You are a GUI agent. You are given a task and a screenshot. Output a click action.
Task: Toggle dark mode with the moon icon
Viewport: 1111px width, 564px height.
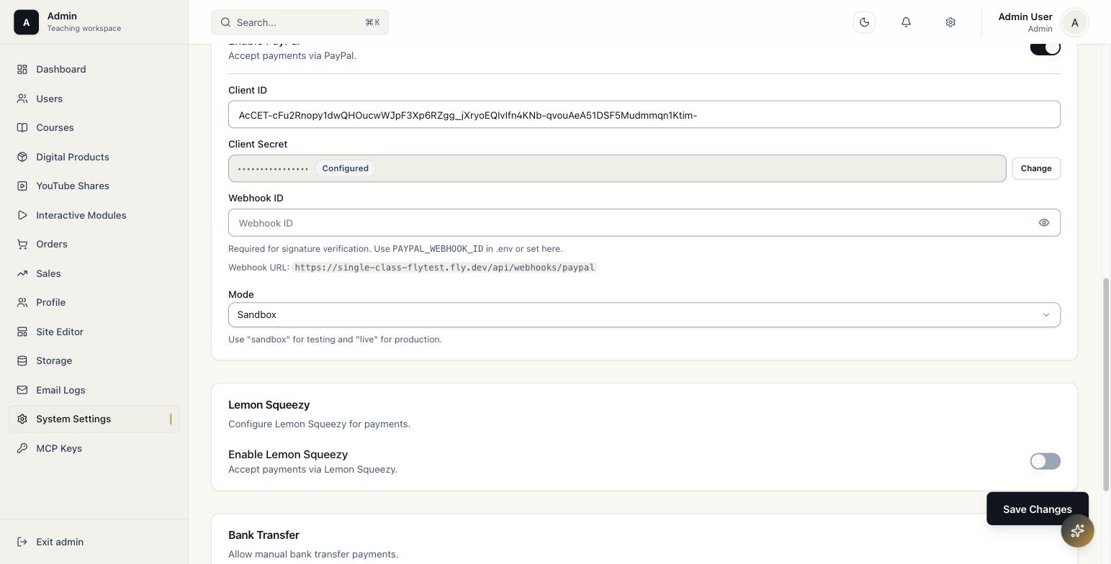(x=864, y=22)
